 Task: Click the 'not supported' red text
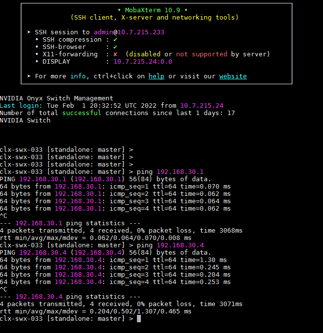click(x=201, y=54)
